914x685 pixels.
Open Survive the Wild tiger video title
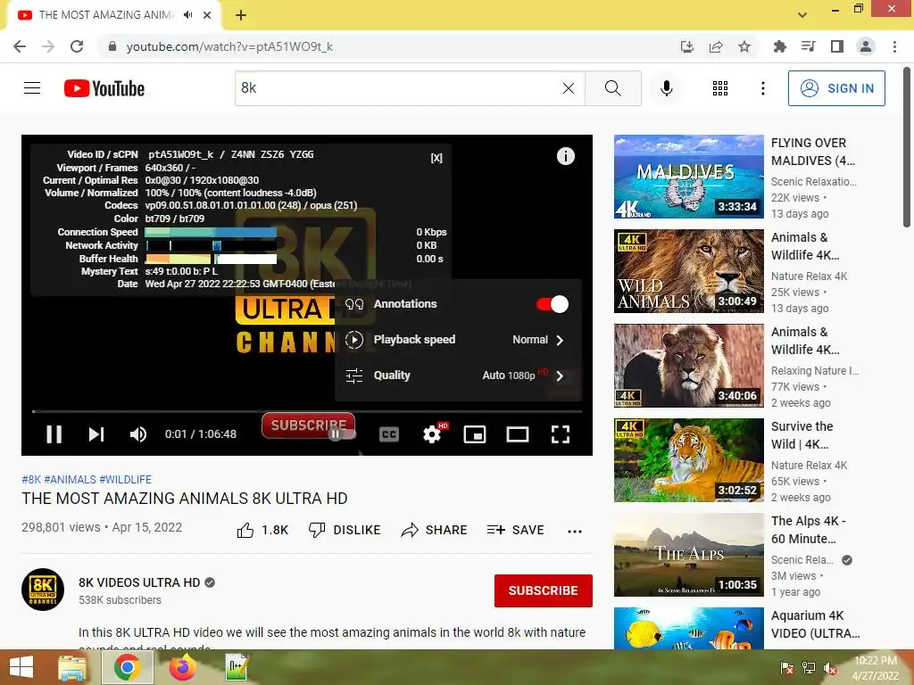click(x=802, y=435)
